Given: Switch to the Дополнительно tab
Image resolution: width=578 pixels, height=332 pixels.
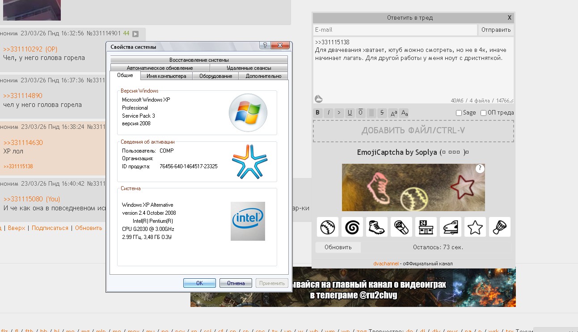Looking at the screenshot, I should (264, 76).
